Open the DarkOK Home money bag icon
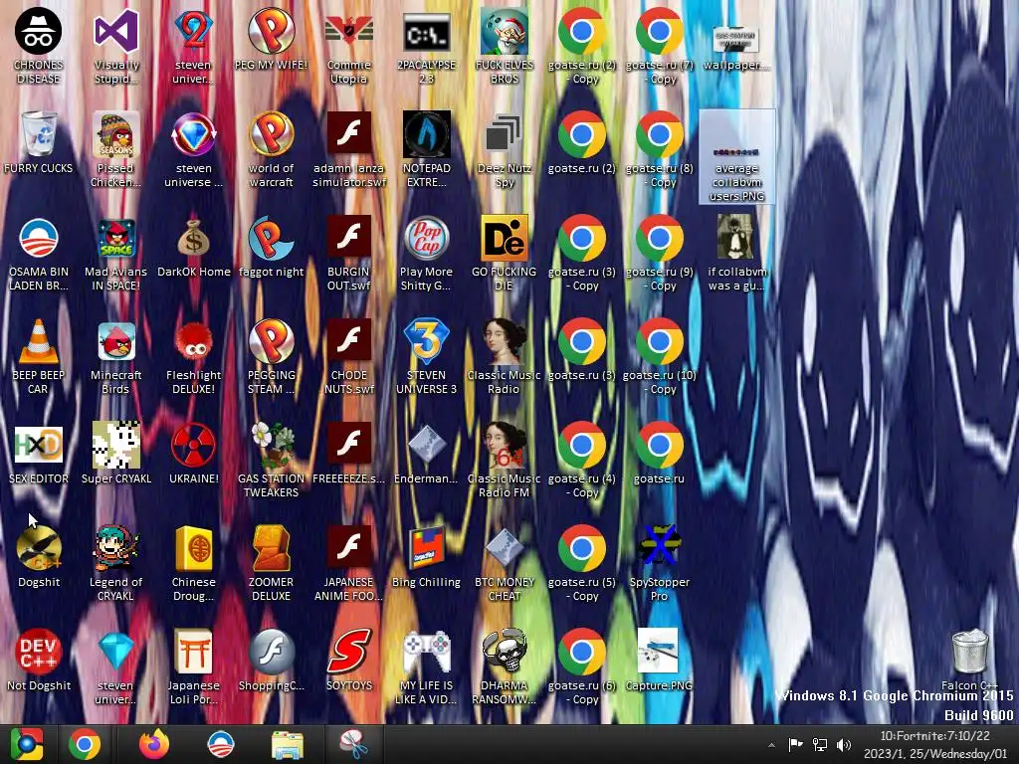The height and width of the screenshot is (764, 1019). (x=194, y=247)
